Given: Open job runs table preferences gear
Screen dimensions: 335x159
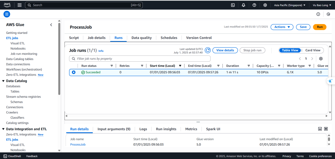Looking at the screenshot, I should coord(321,58).
